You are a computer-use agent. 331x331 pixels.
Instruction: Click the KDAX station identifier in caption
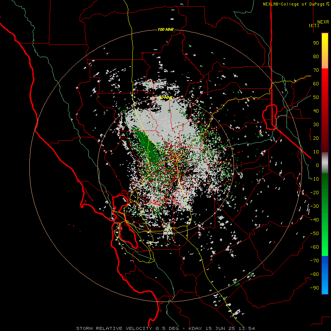point(195,328)
